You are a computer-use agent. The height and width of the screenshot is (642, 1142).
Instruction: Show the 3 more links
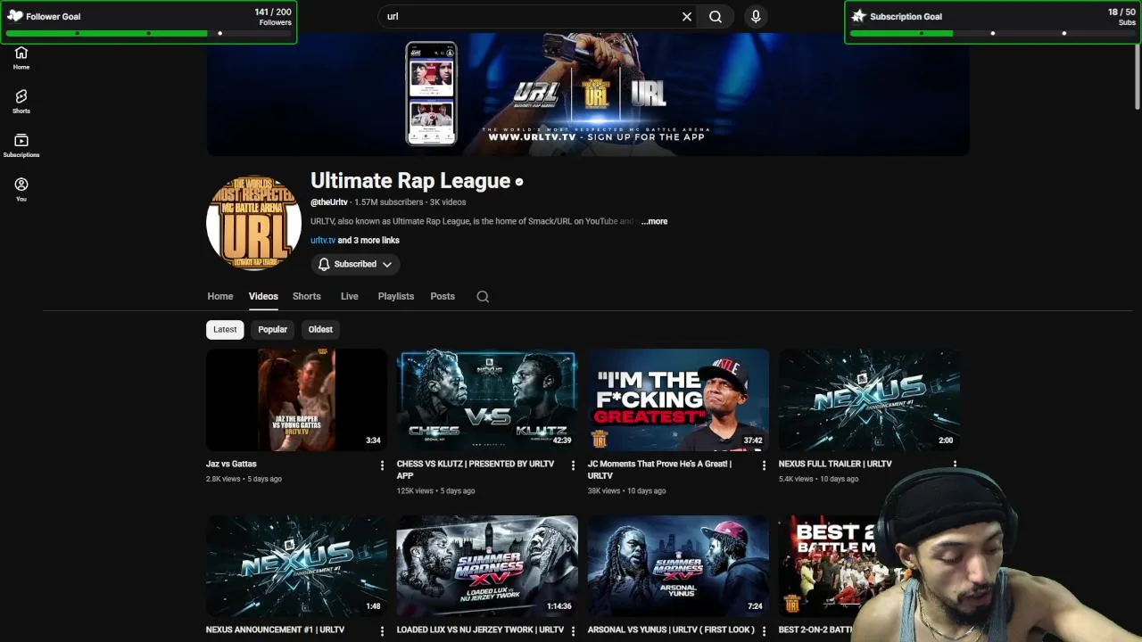click(368, 240)
